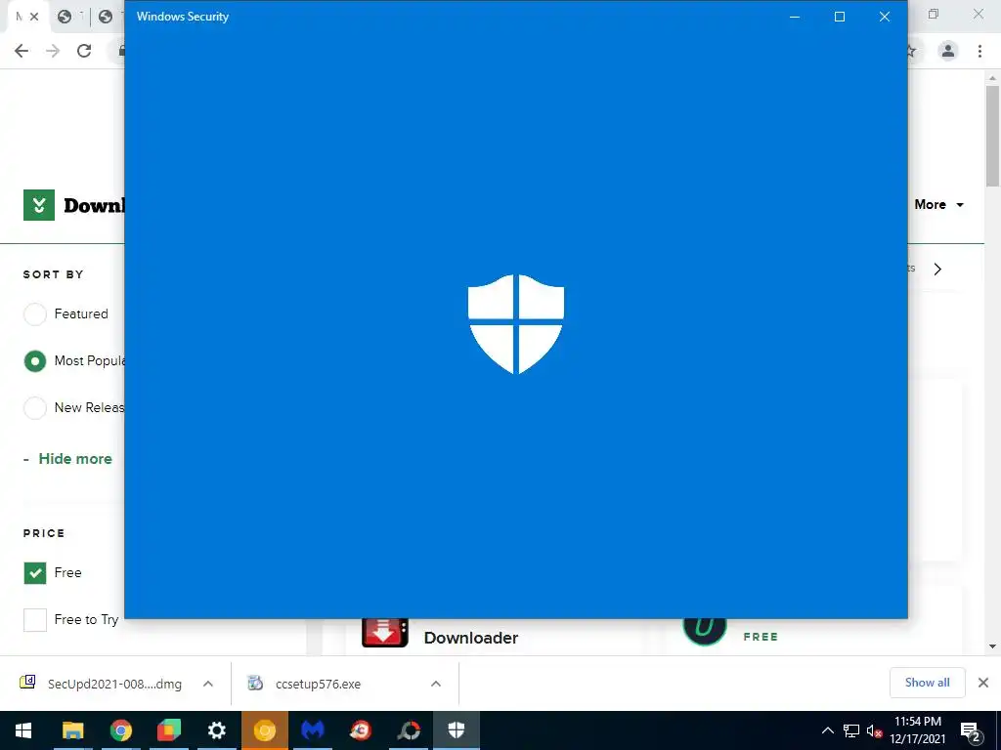Viewport: 1001px width, 750px height.
Task: Click the Windows Security title text
Action: [x=183, y=17]
